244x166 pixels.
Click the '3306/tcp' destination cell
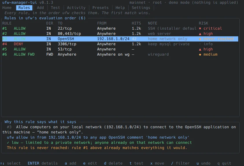point(67,44)
